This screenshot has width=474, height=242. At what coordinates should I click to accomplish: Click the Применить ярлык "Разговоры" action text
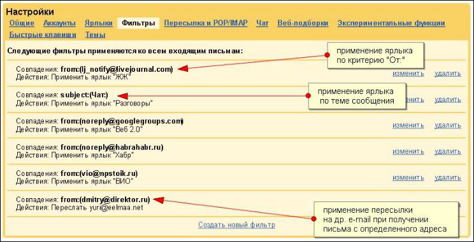pyautogui.click(x=101, y=104)
